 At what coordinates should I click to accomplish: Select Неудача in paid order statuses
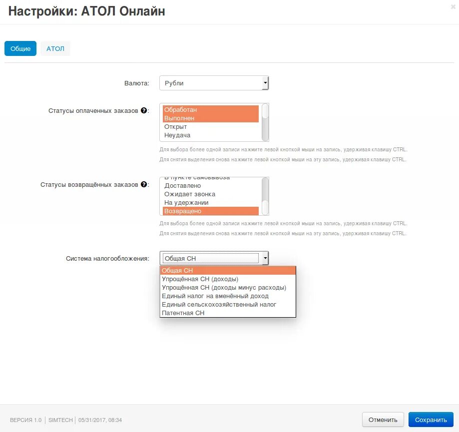210,135
